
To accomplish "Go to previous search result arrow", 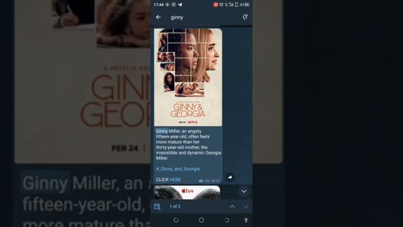I will (x=232, y=207).
